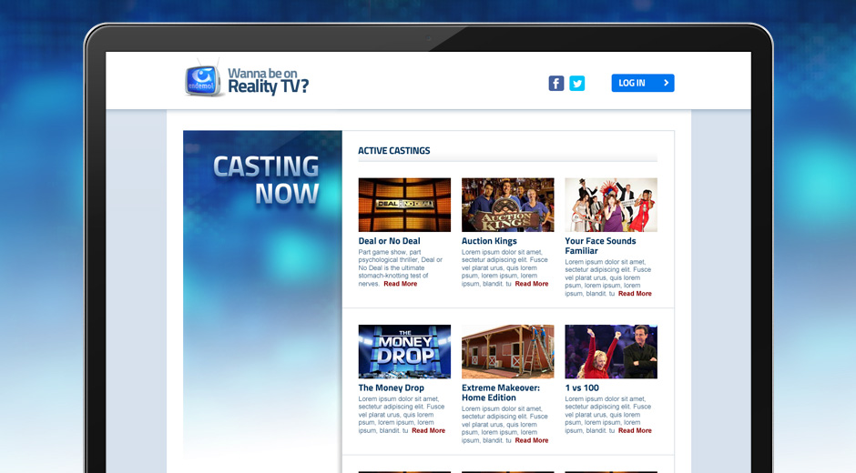Open the 1 vs 100 thumbnail
This screenshot has width=856, height=473.
click(611, 351)
